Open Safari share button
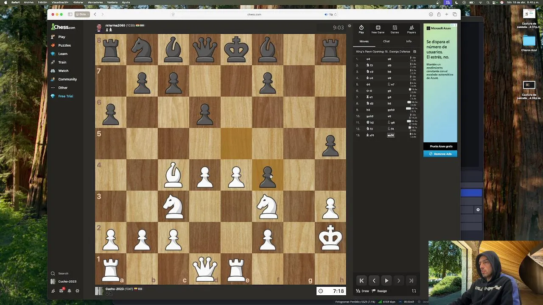Screen dimensions: 543x305 [x=439, y=14]
